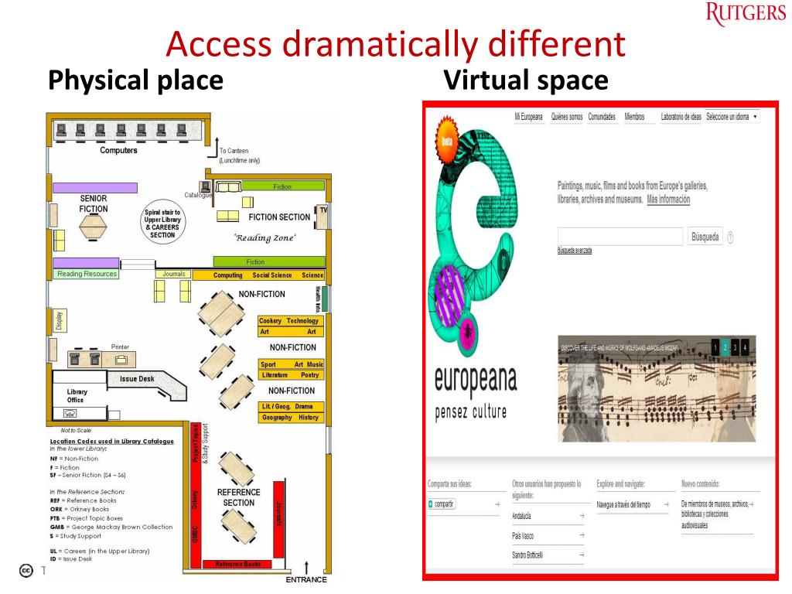Image resolution: width=792 pixels, height=594 pixels.
Task: Click the Geography shelf label
Action: (x=277, y=418)
